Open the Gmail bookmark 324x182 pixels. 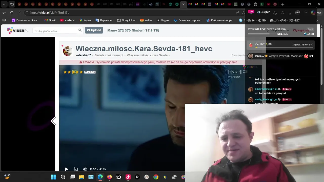[50, 20]
